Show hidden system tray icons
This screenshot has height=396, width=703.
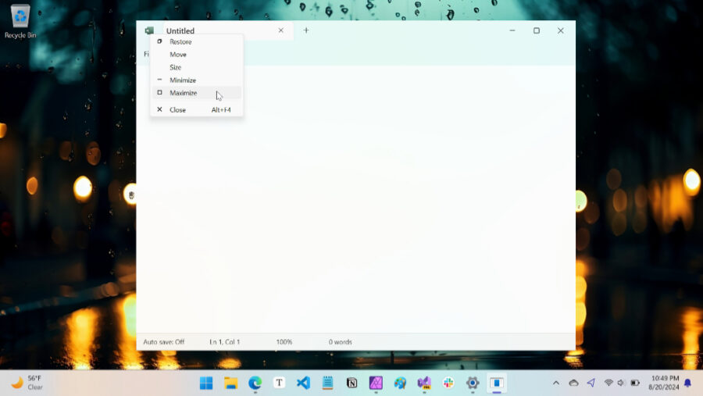coord(556,383)
